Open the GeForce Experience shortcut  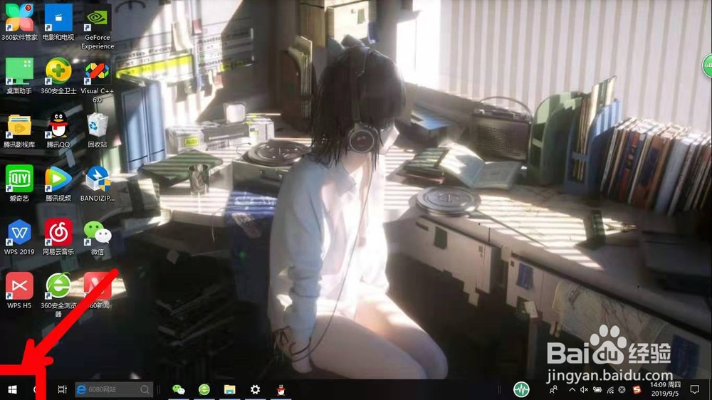[97, 27]
